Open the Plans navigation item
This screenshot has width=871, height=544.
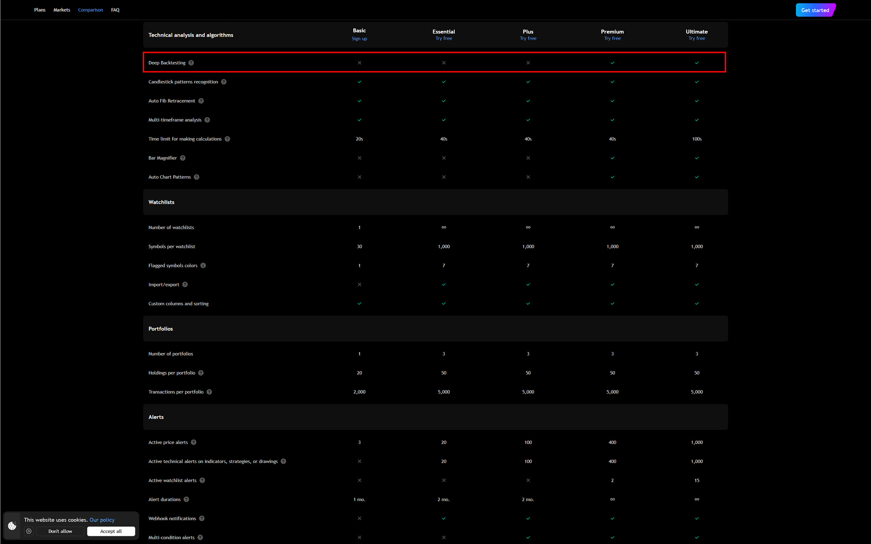pyautogui.click(x=39, y=10)
